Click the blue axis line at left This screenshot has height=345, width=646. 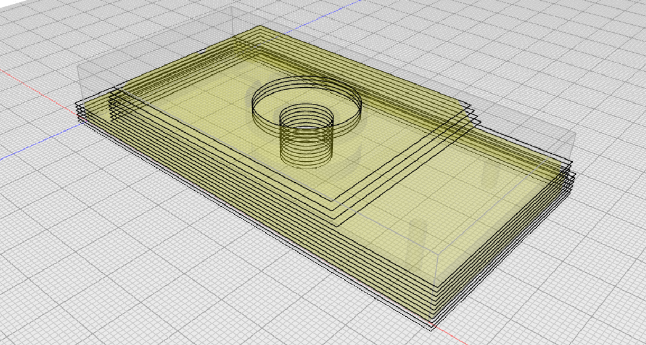click(32, 146)
